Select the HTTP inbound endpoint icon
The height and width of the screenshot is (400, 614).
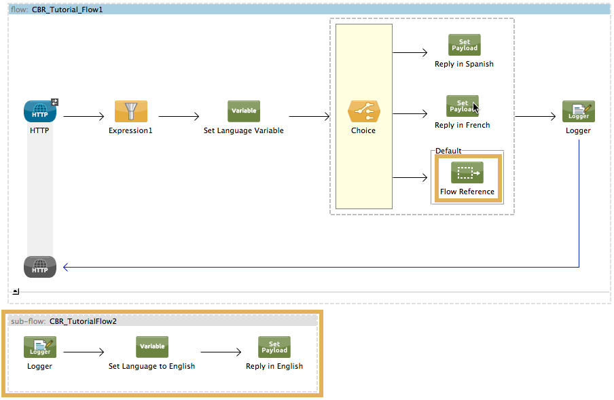tap(39, 111)
